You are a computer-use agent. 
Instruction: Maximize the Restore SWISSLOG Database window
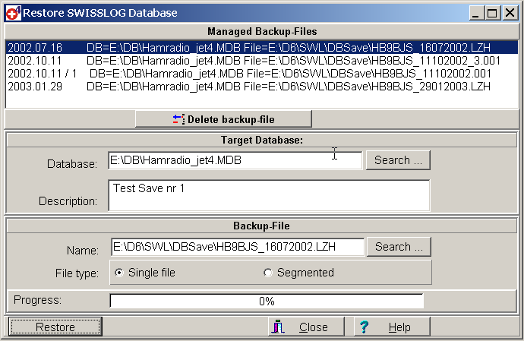[x=492, y=13]
